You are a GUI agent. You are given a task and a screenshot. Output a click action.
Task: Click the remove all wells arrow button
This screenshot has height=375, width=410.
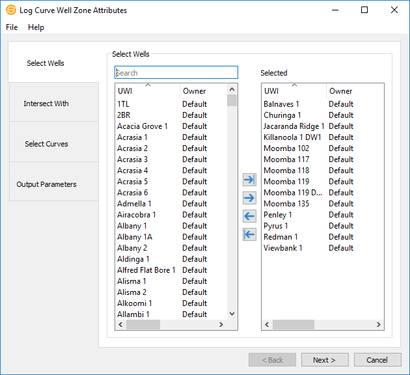point(249,234)
